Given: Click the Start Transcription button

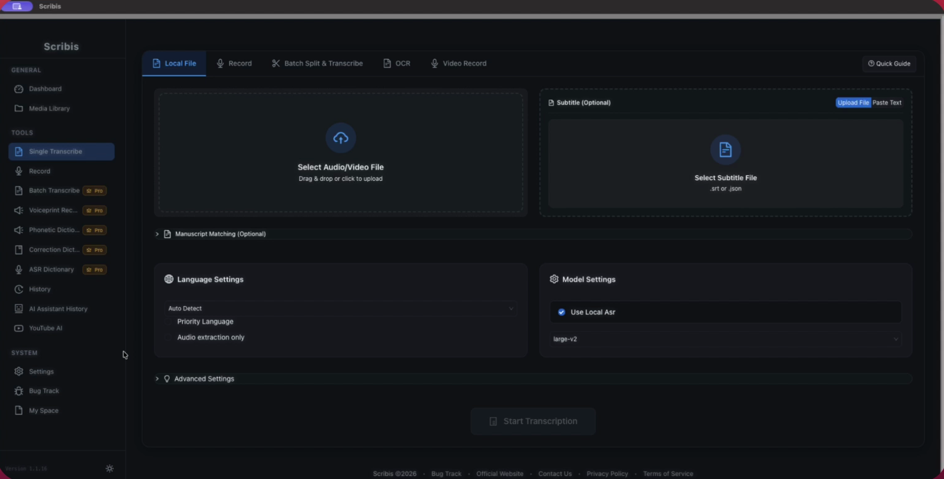Looking at the screenshot, I should pyautogui.click(x=533, y=422).
